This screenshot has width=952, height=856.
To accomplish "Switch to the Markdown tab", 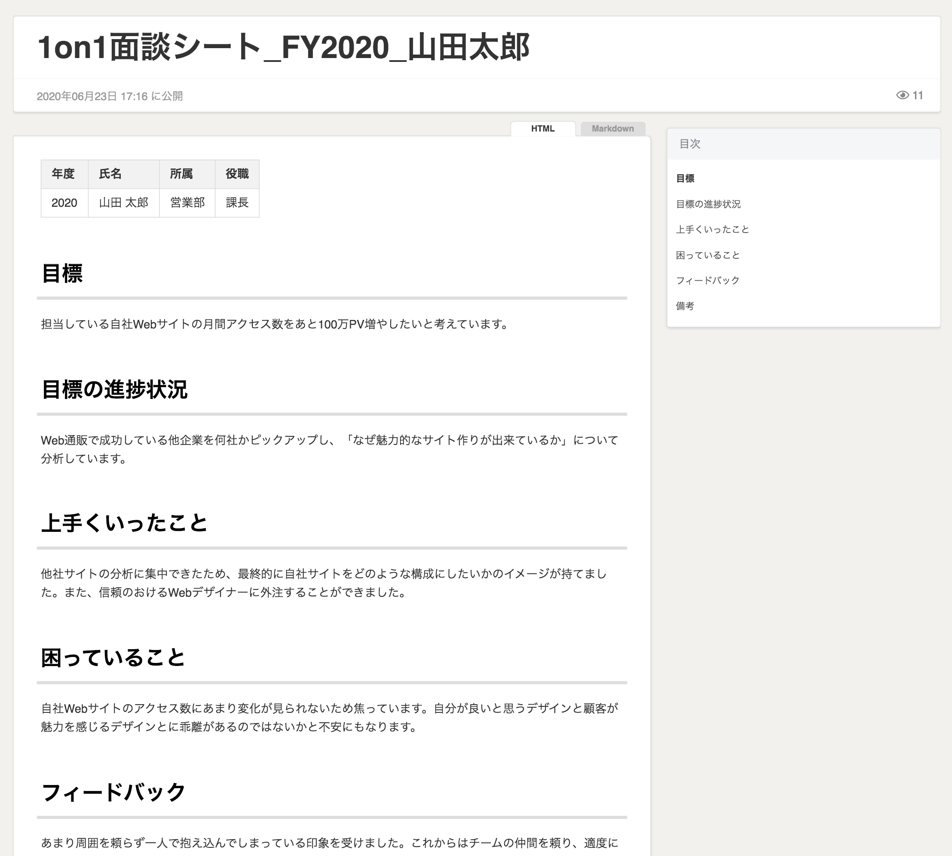I will click(612, 129).
